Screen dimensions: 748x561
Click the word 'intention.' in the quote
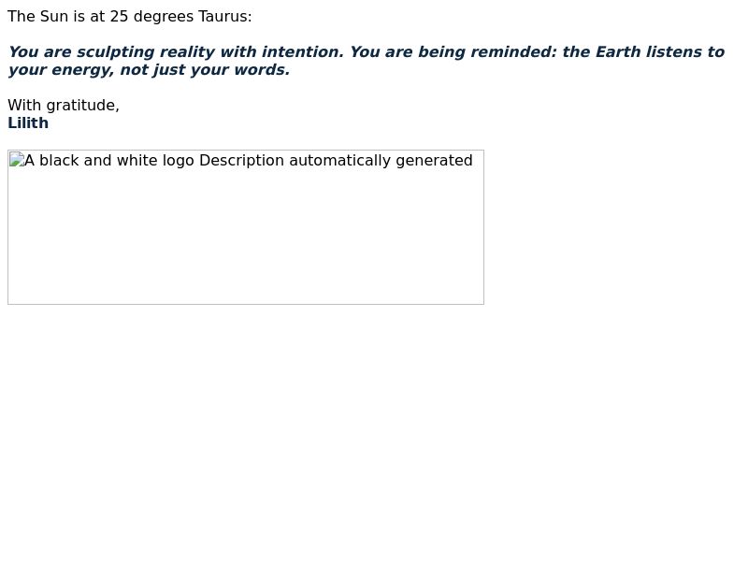click(x=302, y=52)
